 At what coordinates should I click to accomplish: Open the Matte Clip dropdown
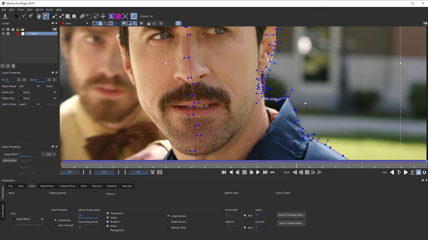click(37, 98)
